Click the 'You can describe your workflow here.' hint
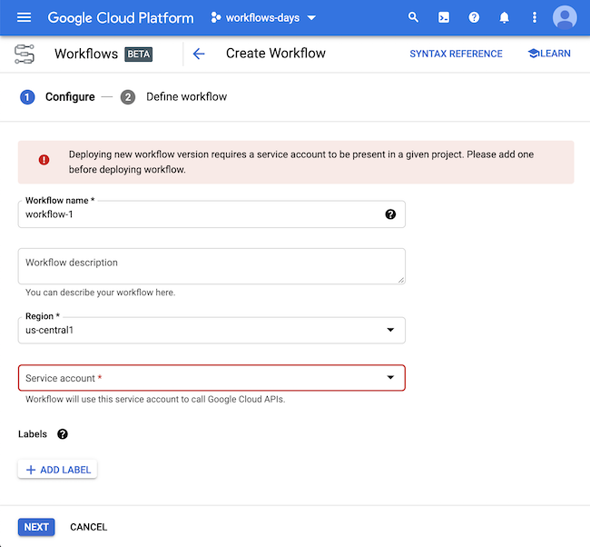 coord(101,293)
